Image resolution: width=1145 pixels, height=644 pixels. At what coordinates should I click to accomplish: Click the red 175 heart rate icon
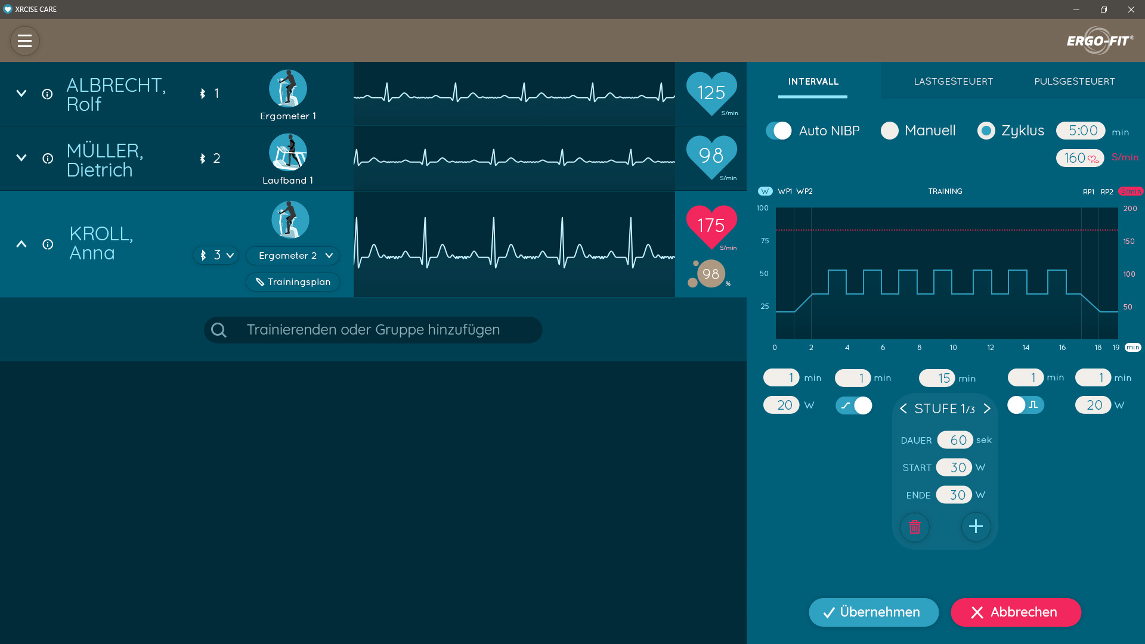pyautogui.click(x=711, y=227)
